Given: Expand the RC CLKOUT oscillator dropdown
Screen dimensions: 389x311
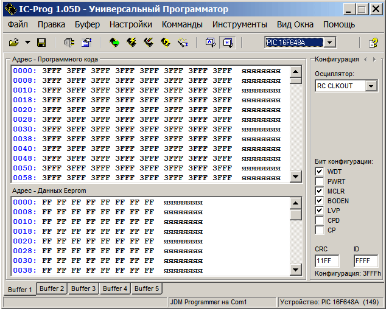Looking at the screenshot, I should pos(371,86).
